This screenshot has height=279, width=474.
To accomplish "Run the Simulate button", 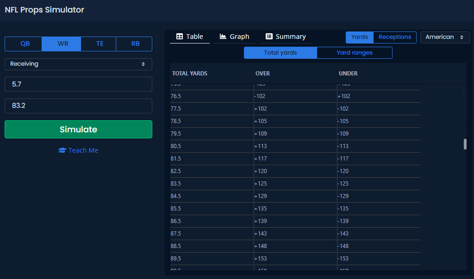I will coord(78,130).
